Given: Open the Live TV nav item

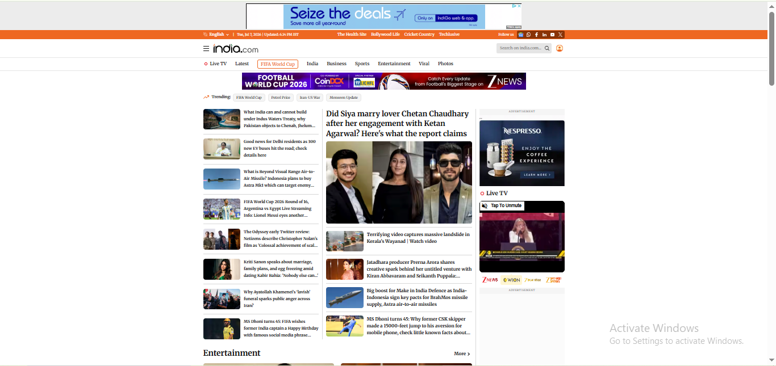Looking at the screenshot, I should (x=215, y=64).
